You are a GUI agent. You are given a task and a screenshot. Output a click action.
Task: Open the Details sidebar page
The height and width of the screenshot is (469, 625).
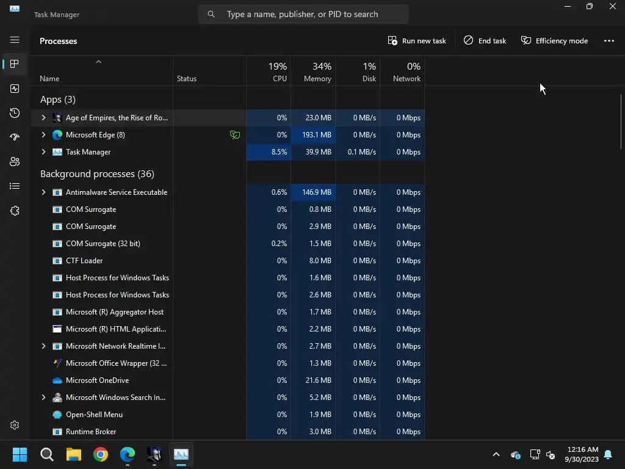[15, 186]
